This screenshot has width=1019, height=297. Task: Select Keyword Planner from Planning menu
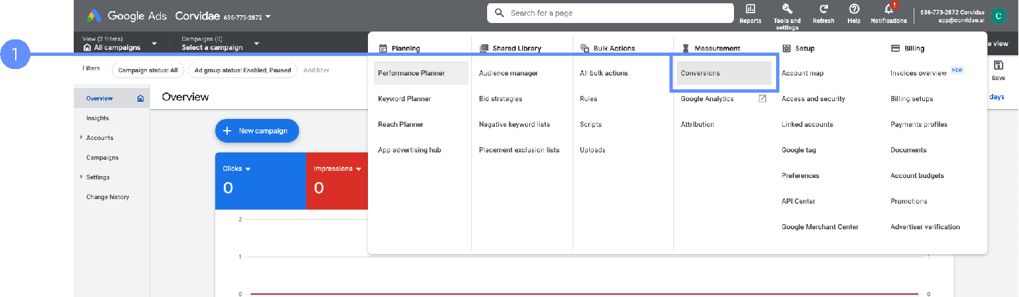[x=405, y=99]
